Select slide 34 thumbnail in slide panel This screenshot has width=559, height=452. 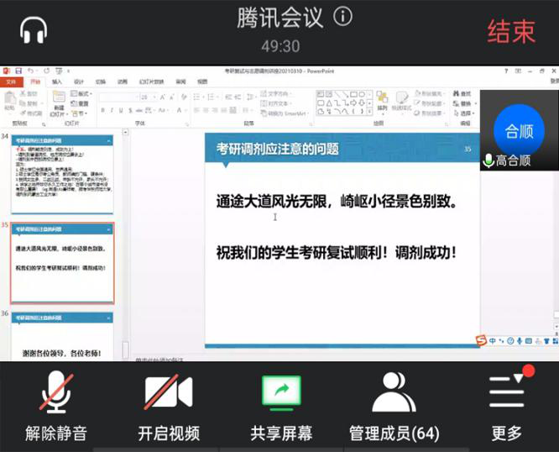pos(61,173)
